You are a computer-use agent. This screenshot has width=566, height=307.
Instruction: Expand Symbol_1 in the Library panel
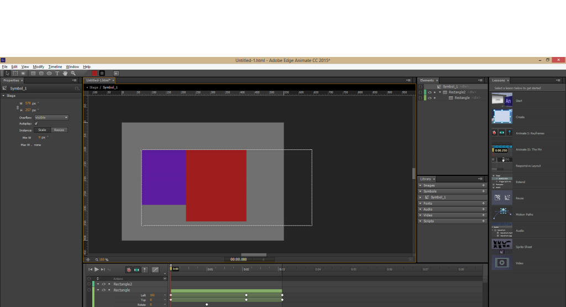click(421, 197)
